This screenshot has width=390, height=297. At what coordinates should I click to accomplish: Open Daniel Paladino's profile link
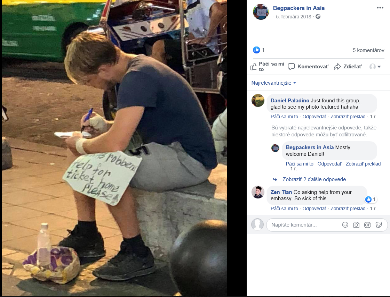click(290, 101)
